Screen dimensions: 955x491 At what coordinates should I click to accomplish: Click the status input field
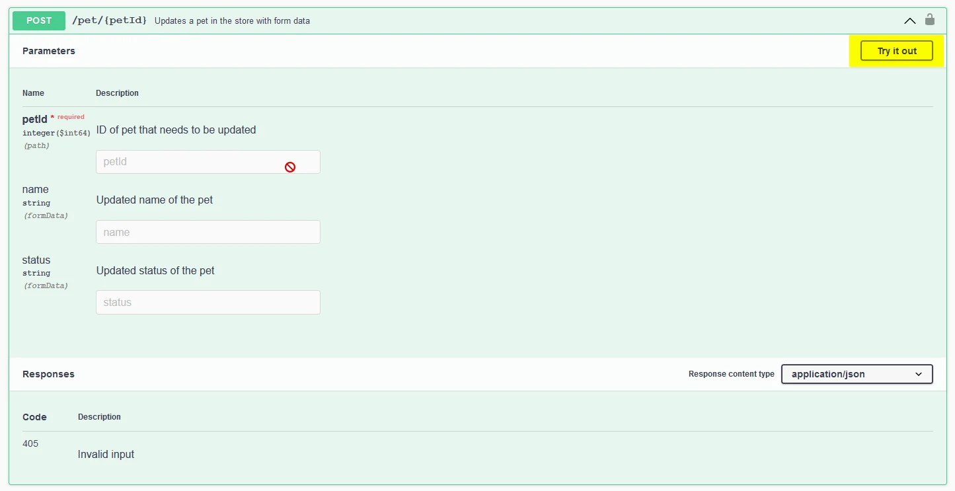208,302
